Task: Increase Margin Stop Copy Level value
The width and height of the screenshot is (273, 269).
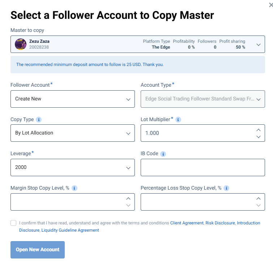Action: [128, 199]
